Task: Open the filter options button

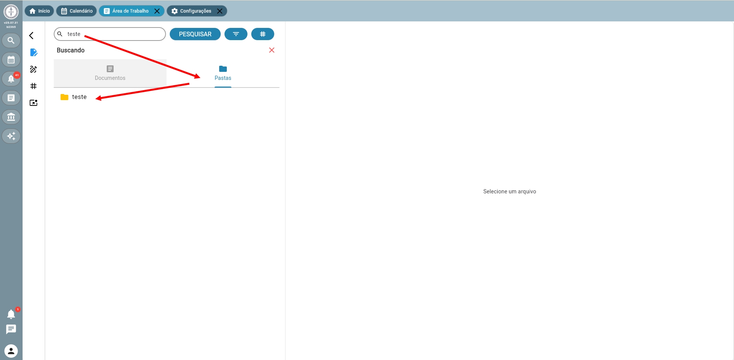Action: (236, 34)
